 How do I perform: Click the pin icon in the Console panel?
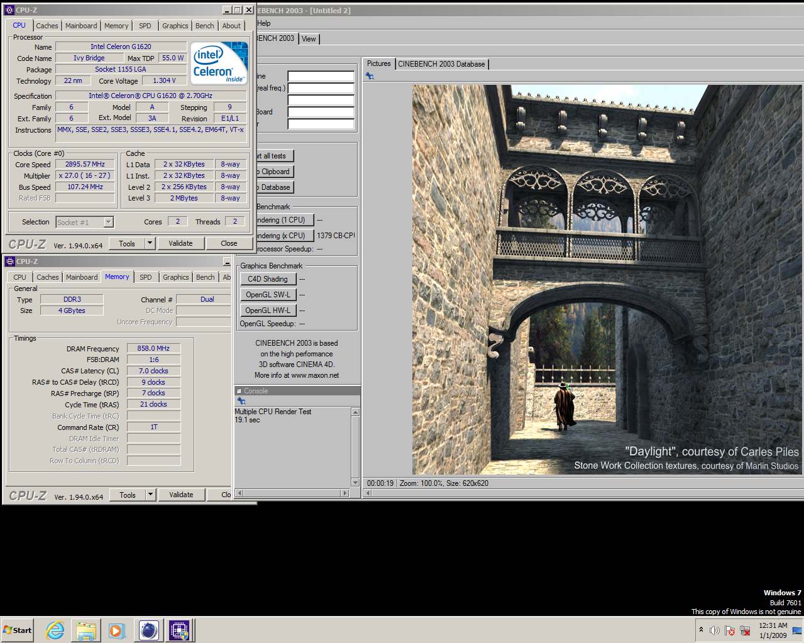pyautogui.click(x=241, y=400)
